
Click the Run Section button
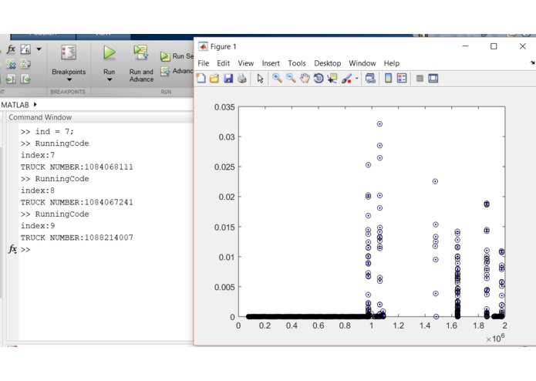tap(177, 56)
